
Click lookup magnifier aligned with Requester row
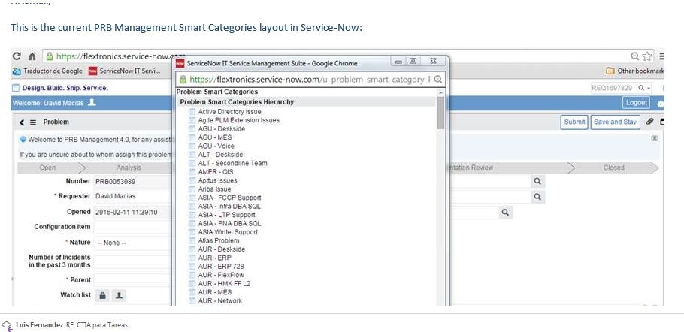coord(537,197)
